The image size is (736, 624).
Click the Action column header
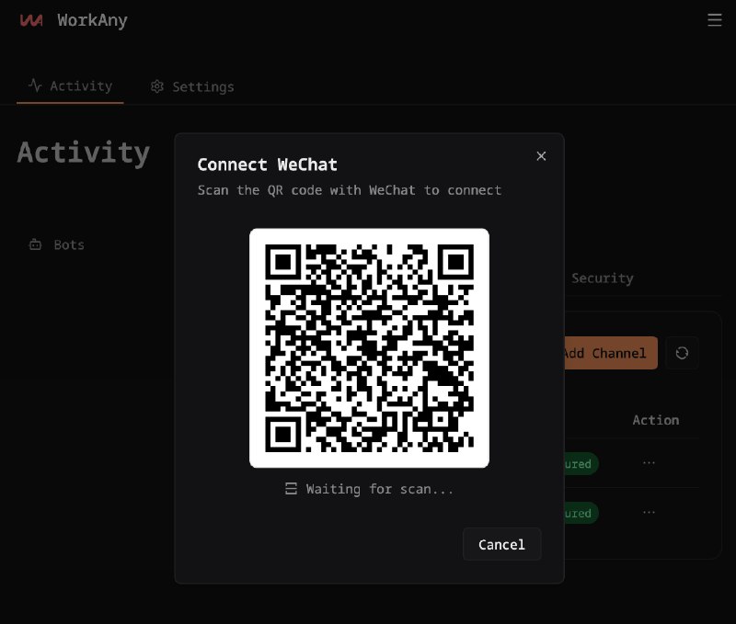pyautogui.click(x=655, y=420)
